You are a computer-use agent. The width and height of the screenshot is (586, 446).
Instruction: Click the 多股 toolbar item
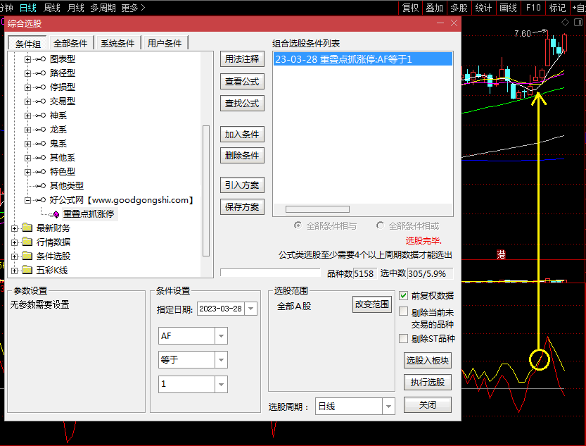459,8
